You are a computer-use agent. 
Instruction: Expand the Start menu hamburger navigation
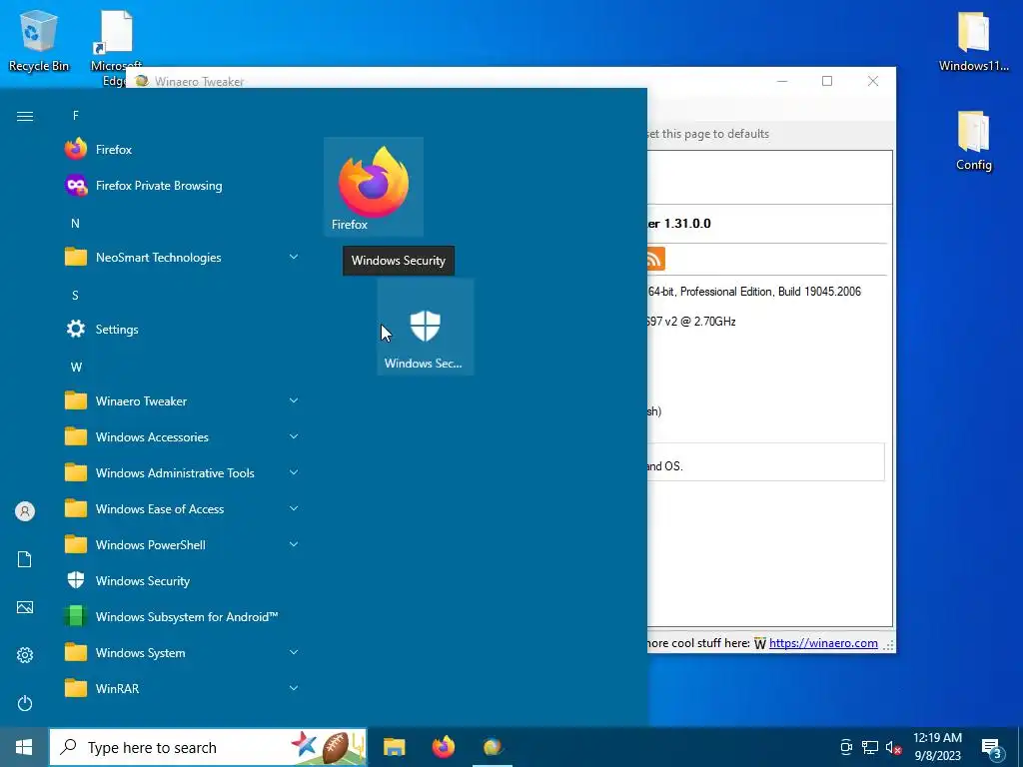tap(25, 116)
